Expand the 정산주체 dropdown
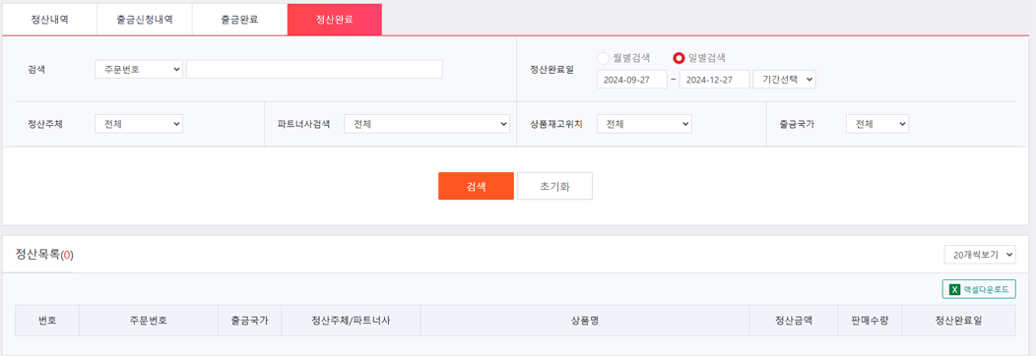This screenshot has height=356, width=1036. 139,124
